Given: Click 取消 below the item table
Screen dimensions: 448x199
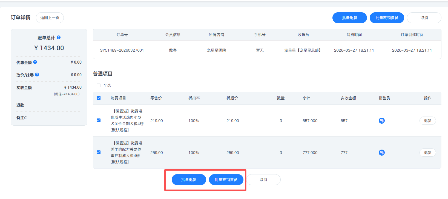Looking at the screenshot, I should (x=263, y=180).
